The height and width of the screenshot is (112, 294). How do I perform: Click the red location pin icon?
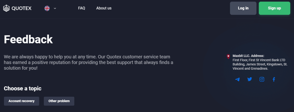pos(228,56)
